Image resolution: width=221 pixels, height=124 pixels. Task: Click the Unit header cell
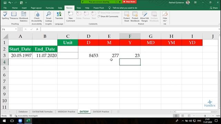pyautogui.click(x=68, y=43)
